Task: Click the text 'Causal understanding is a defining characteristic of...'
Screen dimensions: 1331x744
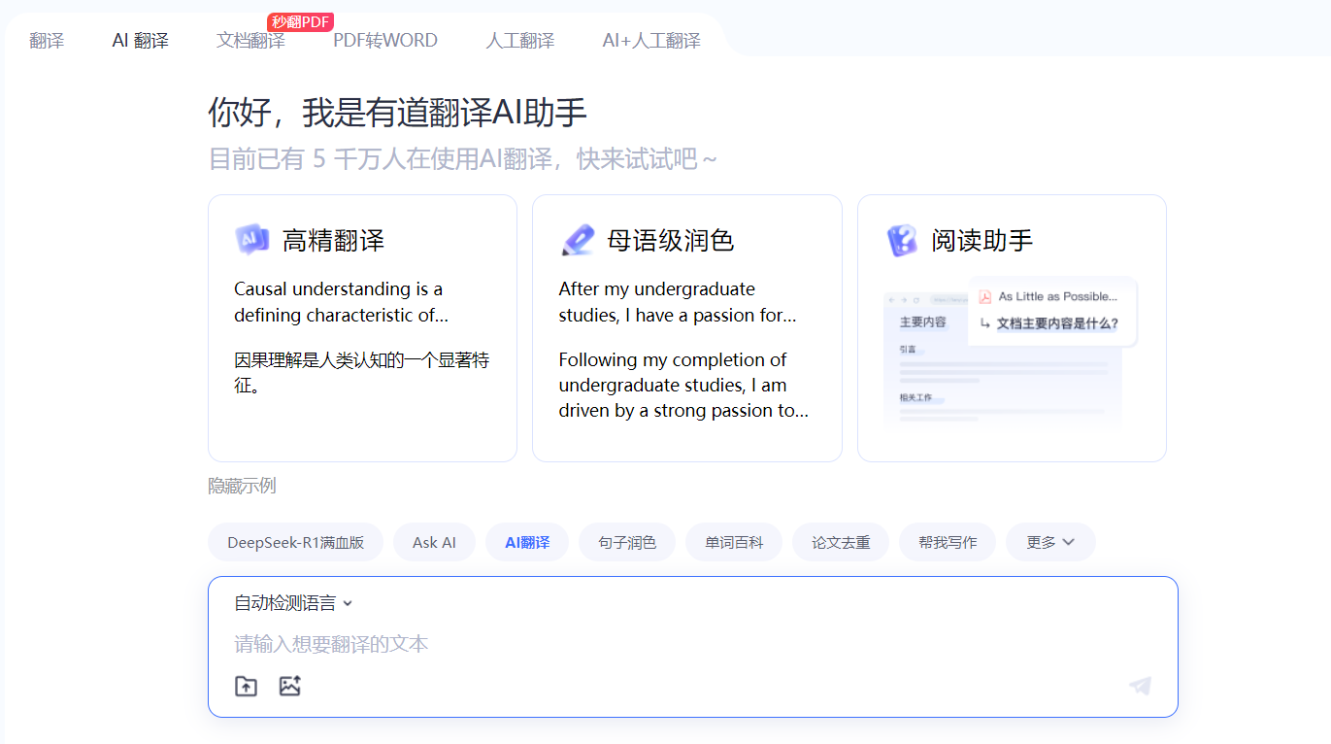Action: pos(341,302)
